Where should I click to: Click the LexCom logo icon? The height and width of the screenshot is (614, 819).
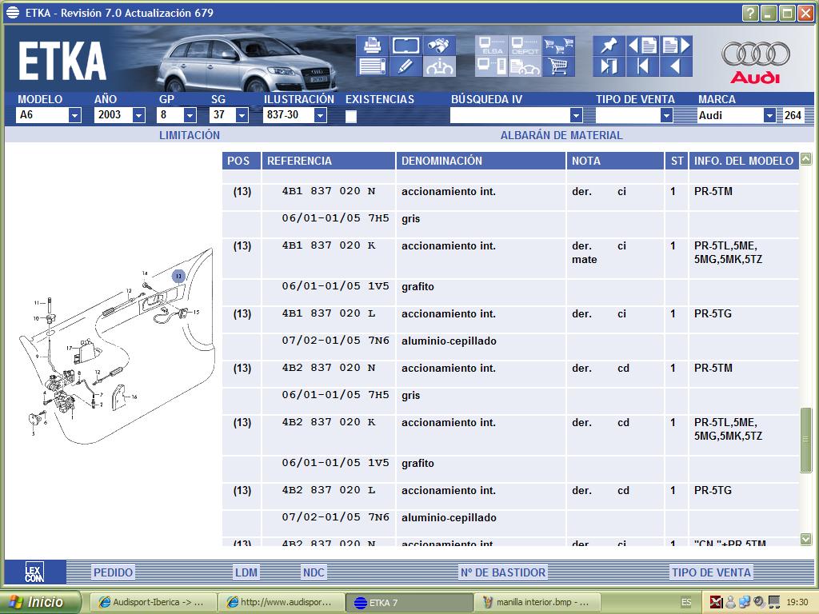pyautogui.click(x=34, y=572)
